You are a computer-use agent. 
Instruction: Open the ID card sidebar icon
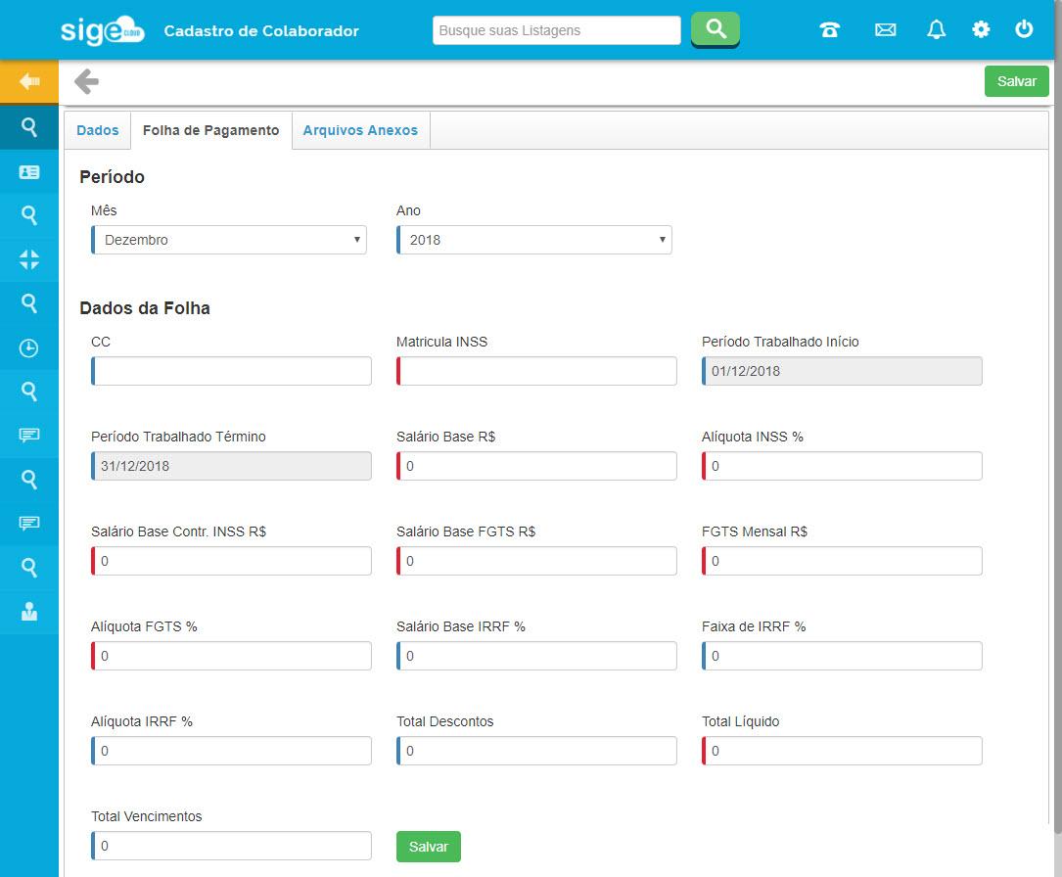[x=29, y=172]
